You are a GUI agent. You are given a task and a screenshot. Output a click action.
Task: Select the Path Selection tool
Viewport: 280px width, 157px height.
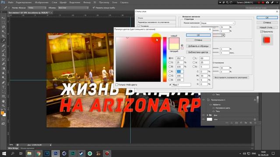pyautogui.click(x=3, y=92)
